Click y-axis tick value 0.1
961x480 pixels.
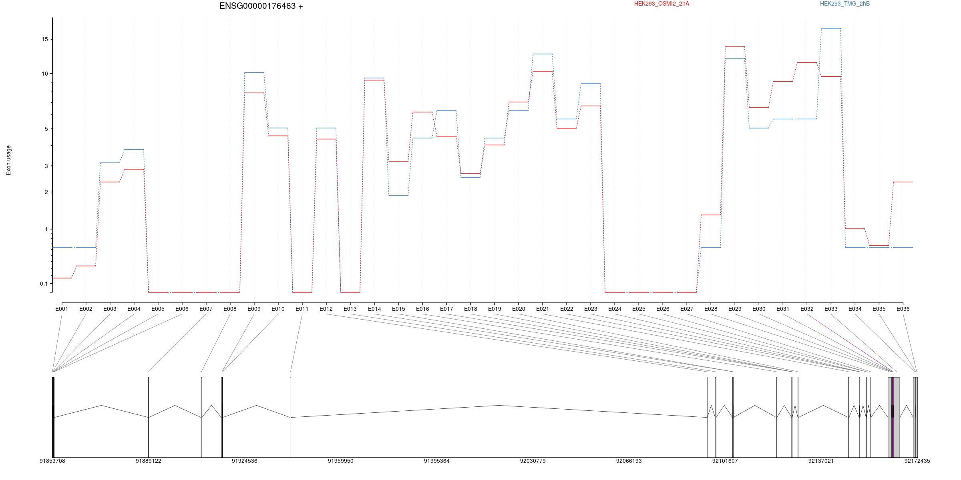pos(44,284)
